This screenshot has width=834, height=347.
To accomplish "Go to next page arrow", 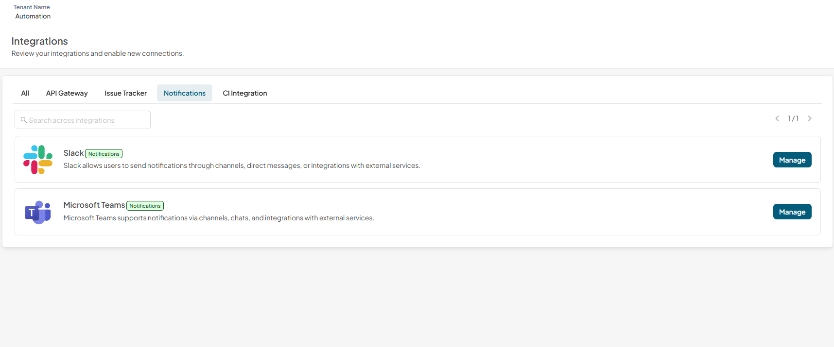I will (x=810, y=118).
